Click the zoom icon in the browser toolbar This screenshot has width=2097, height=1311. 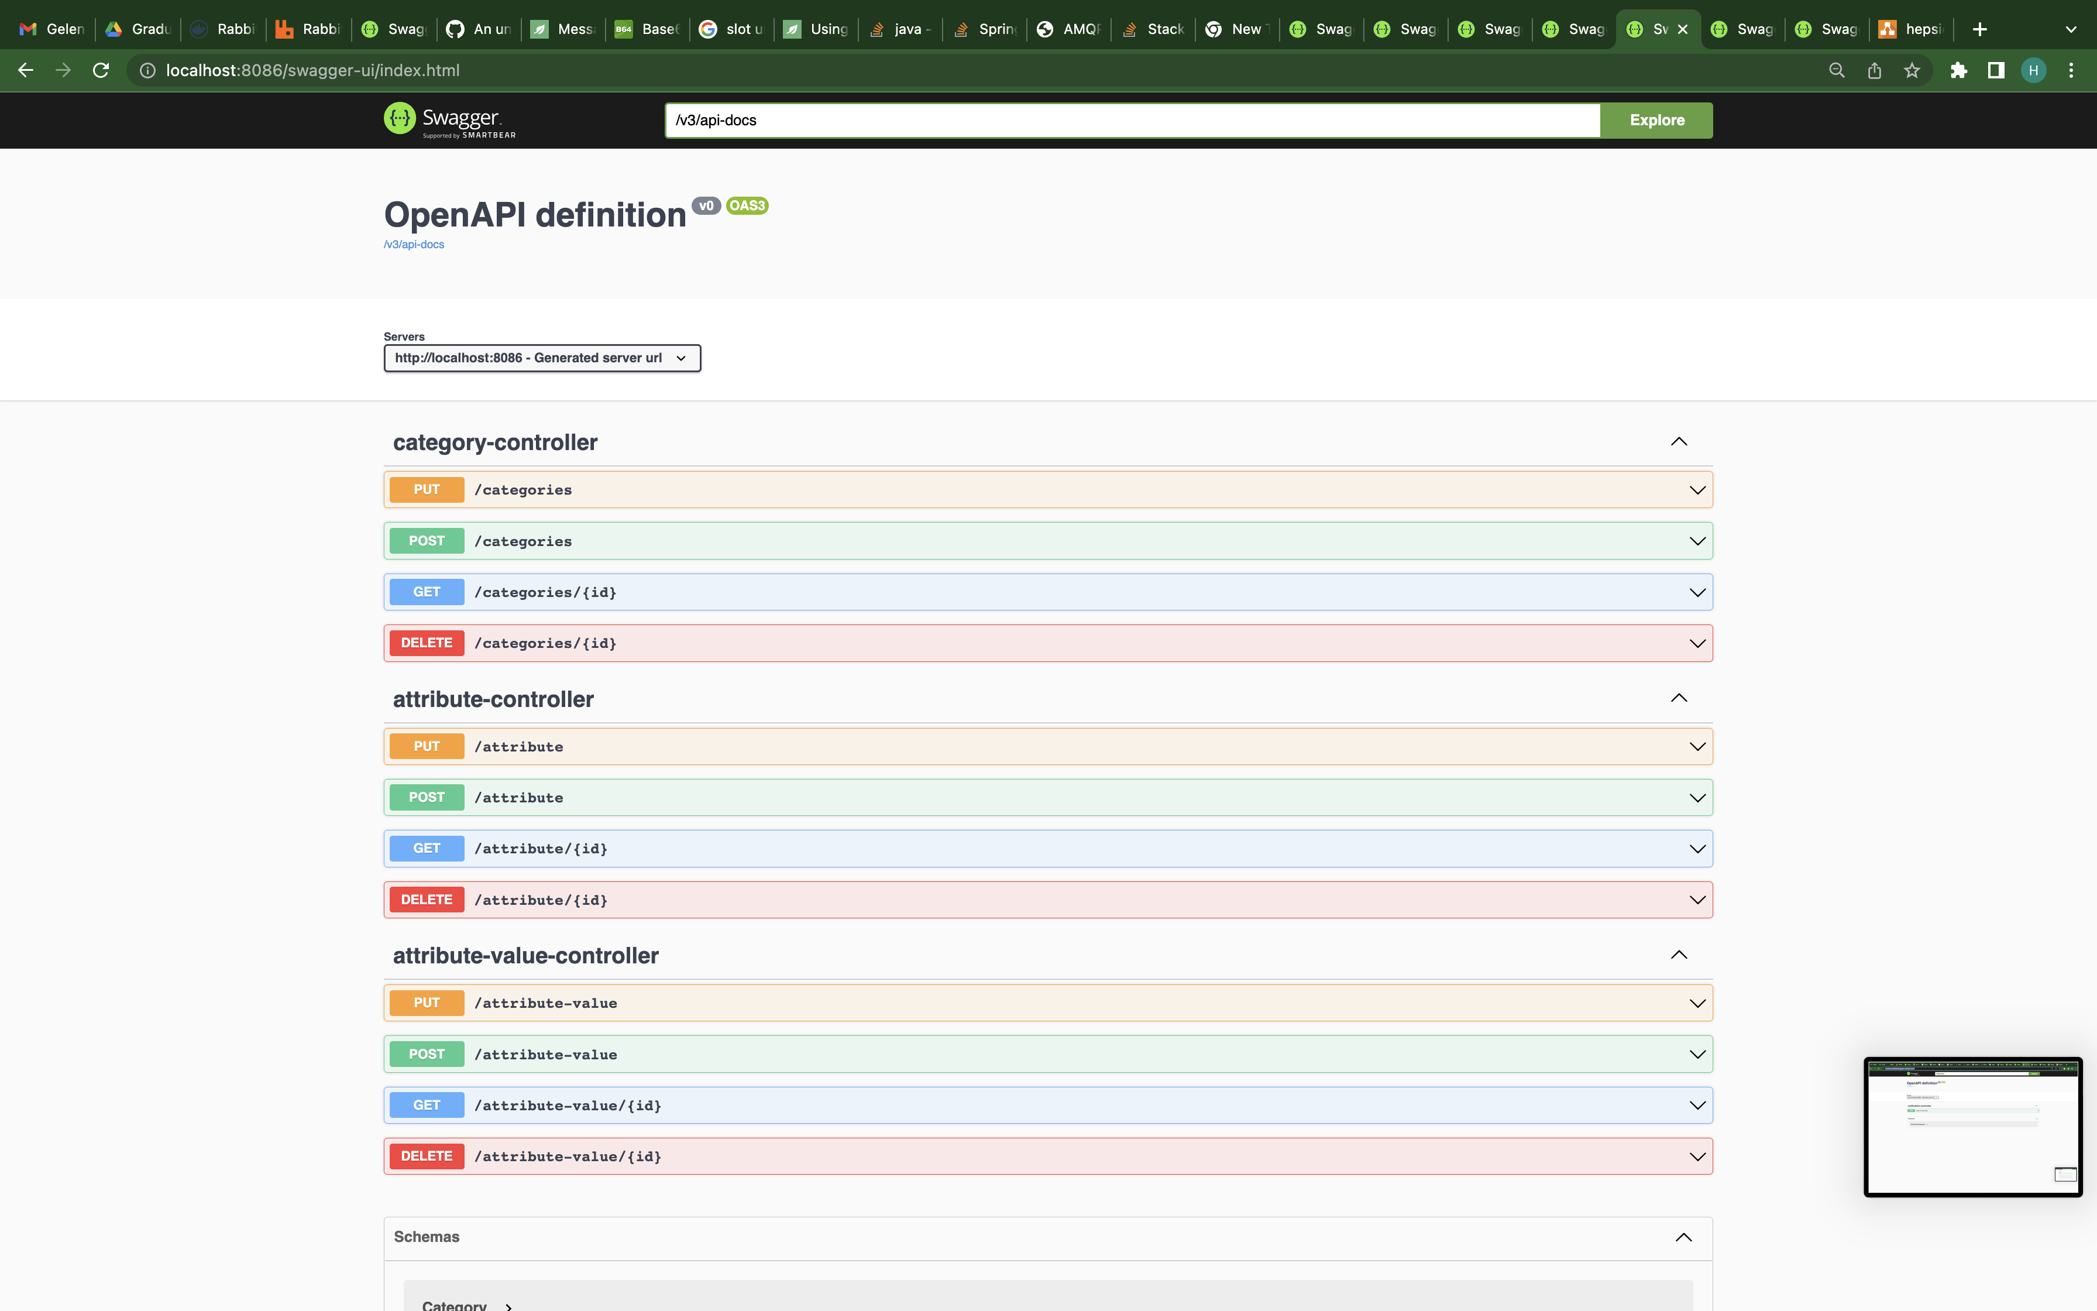pyautogui.click(x=1836, y=70)
